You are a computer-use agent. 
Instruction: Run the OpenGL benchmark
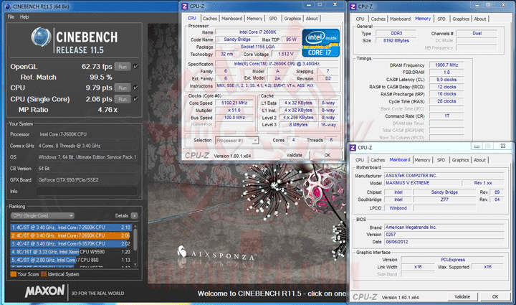coord(123,67)
